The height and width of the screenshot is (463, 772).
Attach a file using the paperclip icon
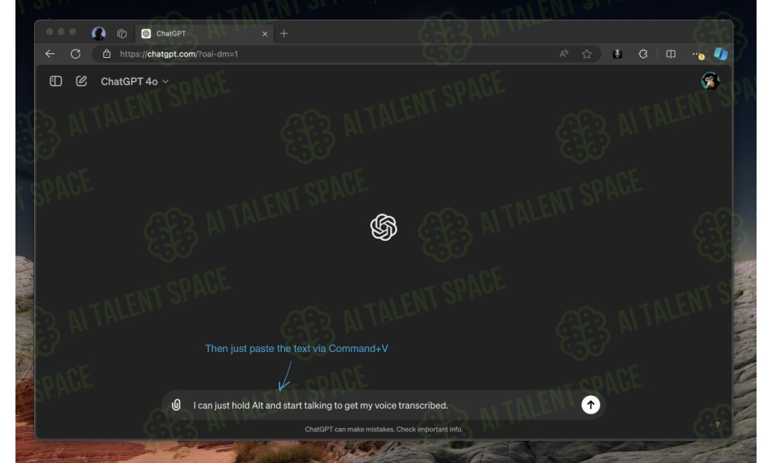click(x=176, y=405)
